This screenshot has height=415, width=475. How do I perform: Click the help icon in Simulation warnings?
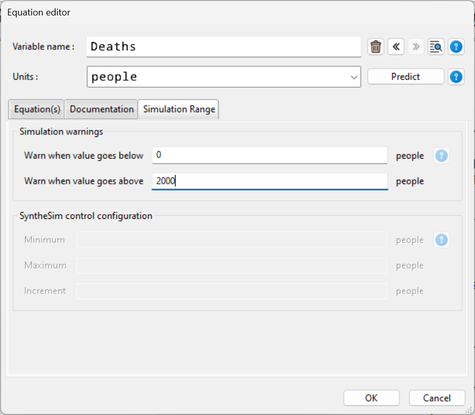442,155
